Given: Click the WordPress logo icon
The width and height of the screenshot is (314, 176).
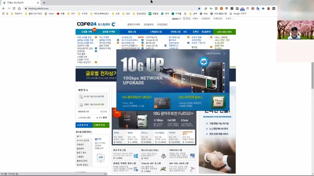Looking at the screenshot, I should tap(164, 156).
